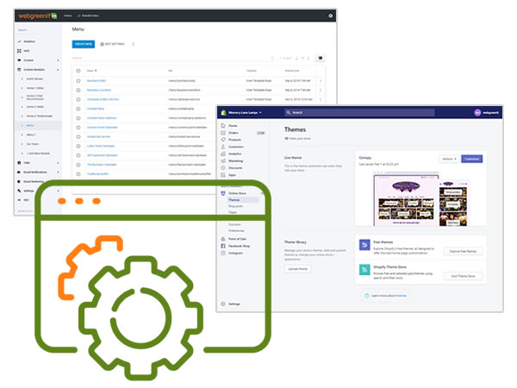Click the Shopify search field

click(359, 112)
